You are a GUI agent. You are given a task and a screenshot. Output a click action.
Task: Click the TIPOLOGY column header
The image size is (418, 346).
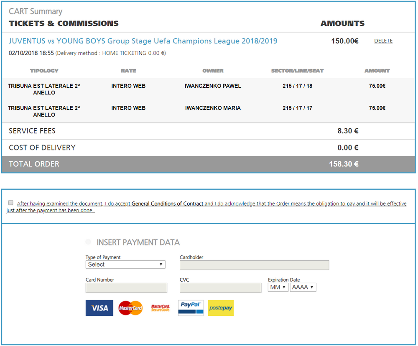click(x=44, y=71)
